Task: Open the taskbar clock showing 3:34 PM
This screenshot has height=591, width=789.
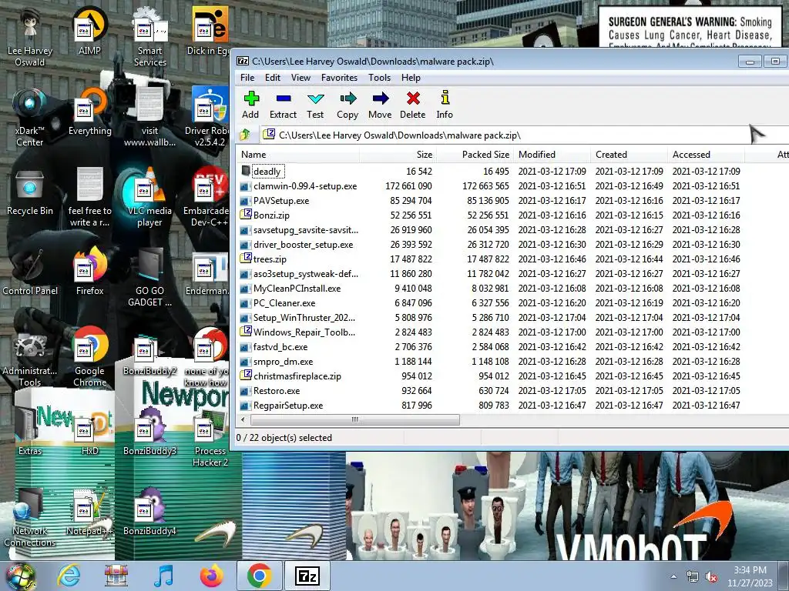Action: (x=750, y=576)
